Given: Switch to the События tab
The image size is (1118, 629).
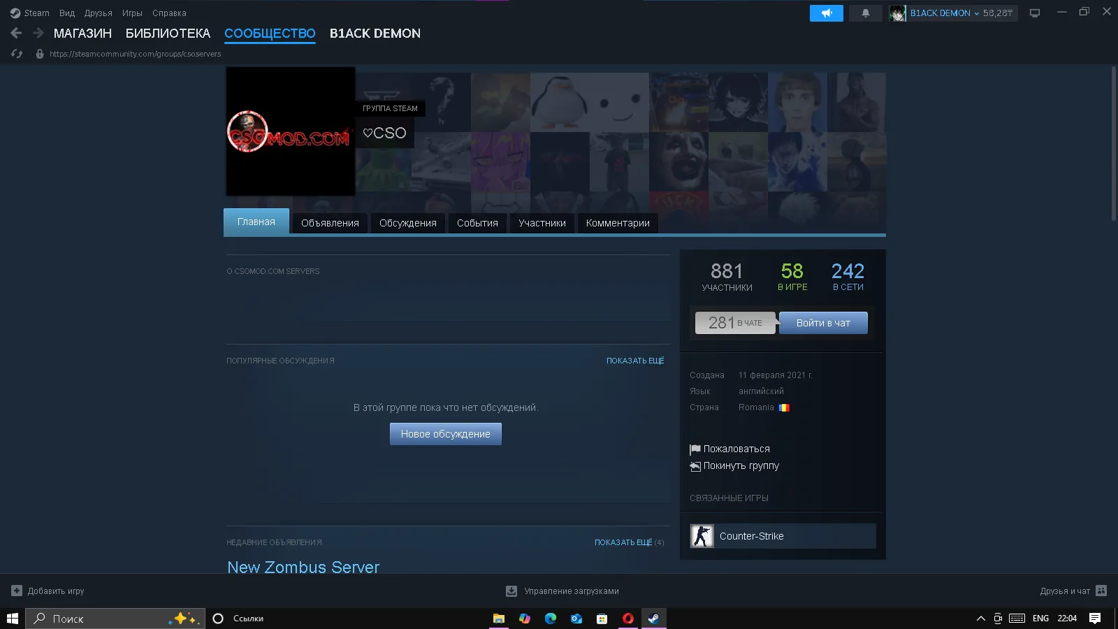Looking at the screenshot, I should click(477, 223).
